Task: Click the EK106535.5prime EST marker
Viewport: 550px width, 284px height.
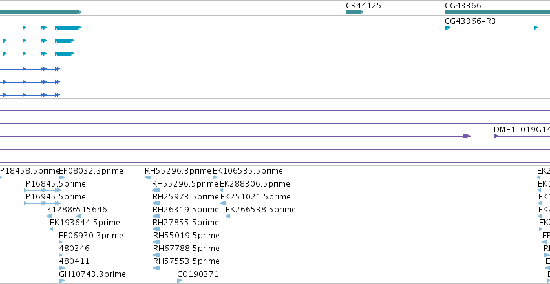Action: coord(215,177)
